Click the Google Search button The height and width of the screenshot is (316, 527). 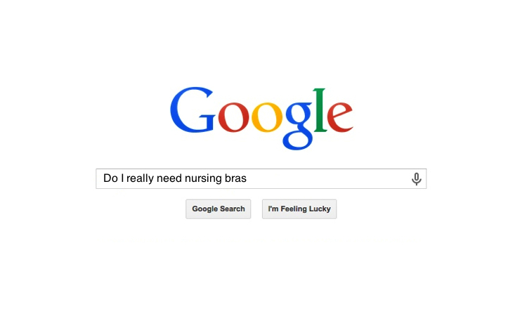point(218,209)
